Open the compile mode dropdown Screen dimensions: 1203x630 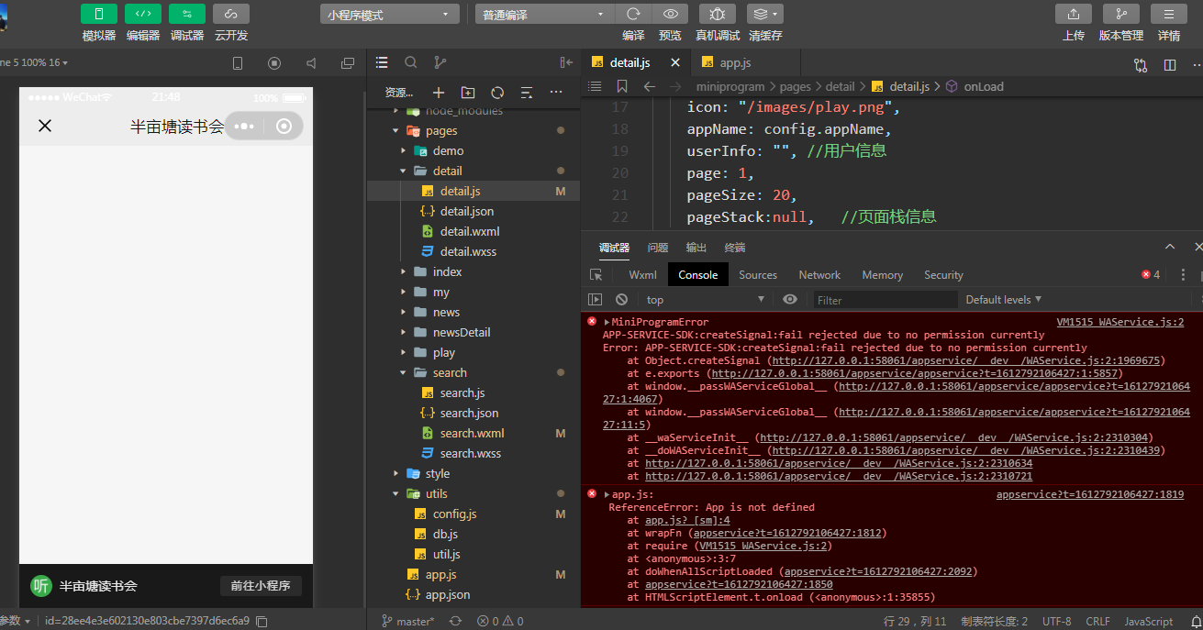[x=545, y=15]
